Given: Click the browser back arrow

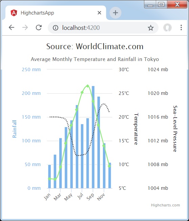Looking at the screenshot, I should tap(12, 27).
